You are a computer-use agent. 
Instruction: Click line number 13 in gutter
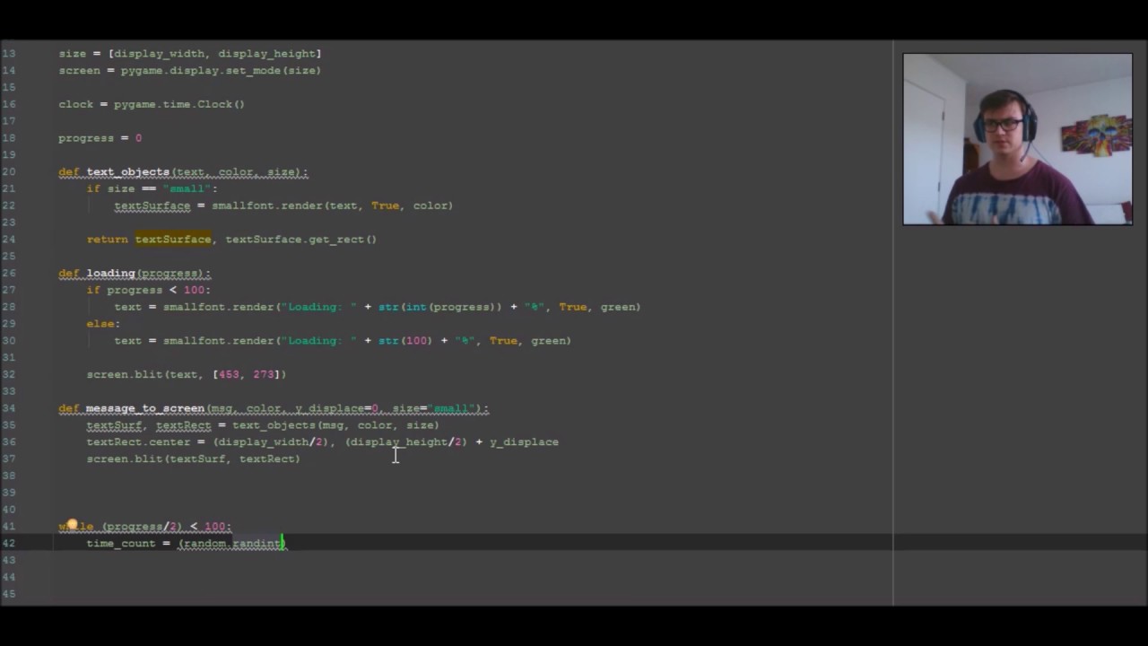pos(9,54)
